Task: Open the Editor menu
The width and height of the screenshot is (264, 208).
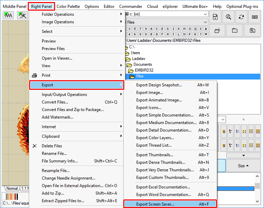Action: click(109, 7)
